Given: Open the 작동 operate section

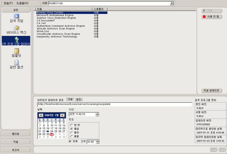Looking at the screenshot, I should tap(16, 142).
